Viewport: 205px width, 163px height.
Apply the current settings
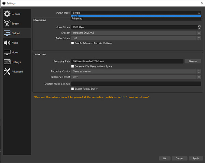pyautogui.click(x=196, y=158)
